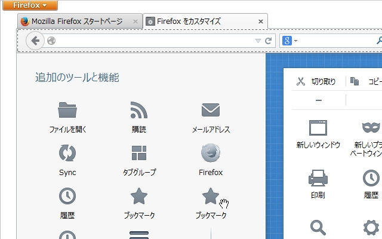Close the Mozilla Firefox スタートページ tab
382x239 pixels.
(x=135, y=22)
